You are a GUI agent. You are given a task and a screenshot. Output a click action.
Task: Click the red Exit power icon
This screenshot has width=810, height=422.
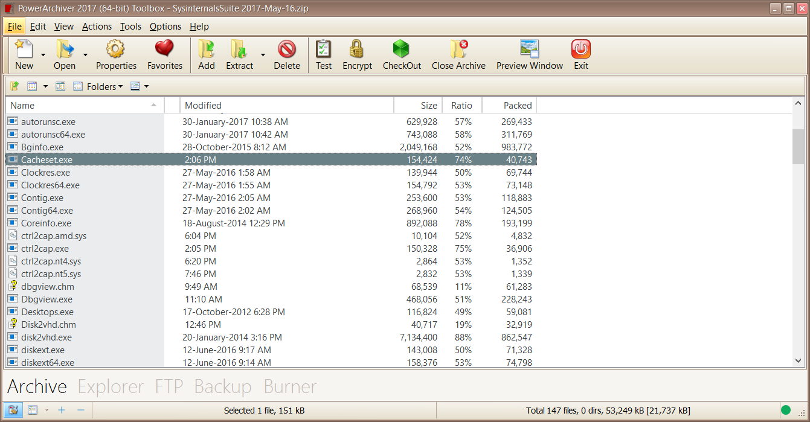[581, 49]
